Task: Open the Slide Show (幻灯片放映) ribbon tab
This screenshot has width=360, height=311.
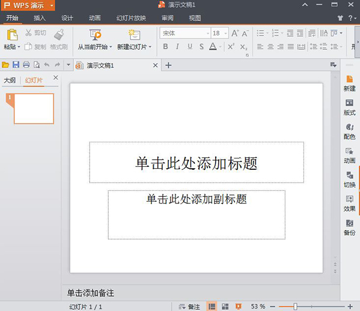Action: coord(131,18)
